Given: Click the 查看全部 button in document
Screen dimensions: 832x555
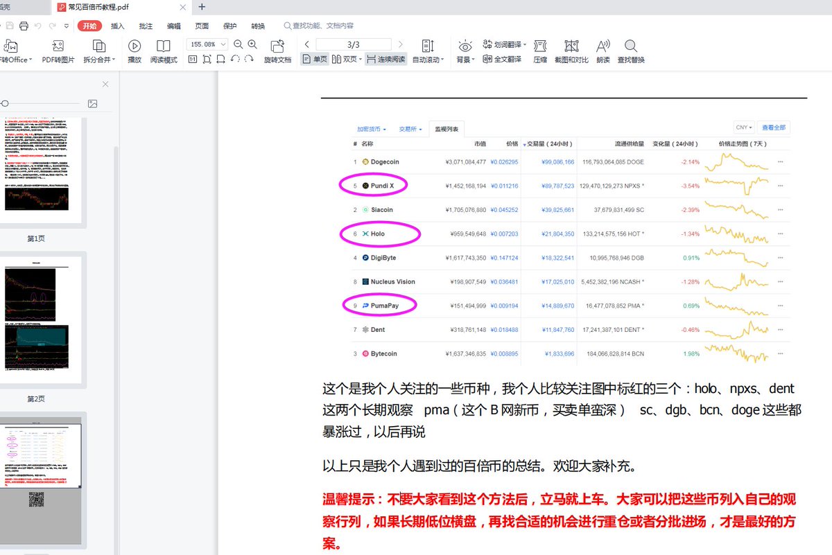Looking at the screenshot, I should [773, 127].
